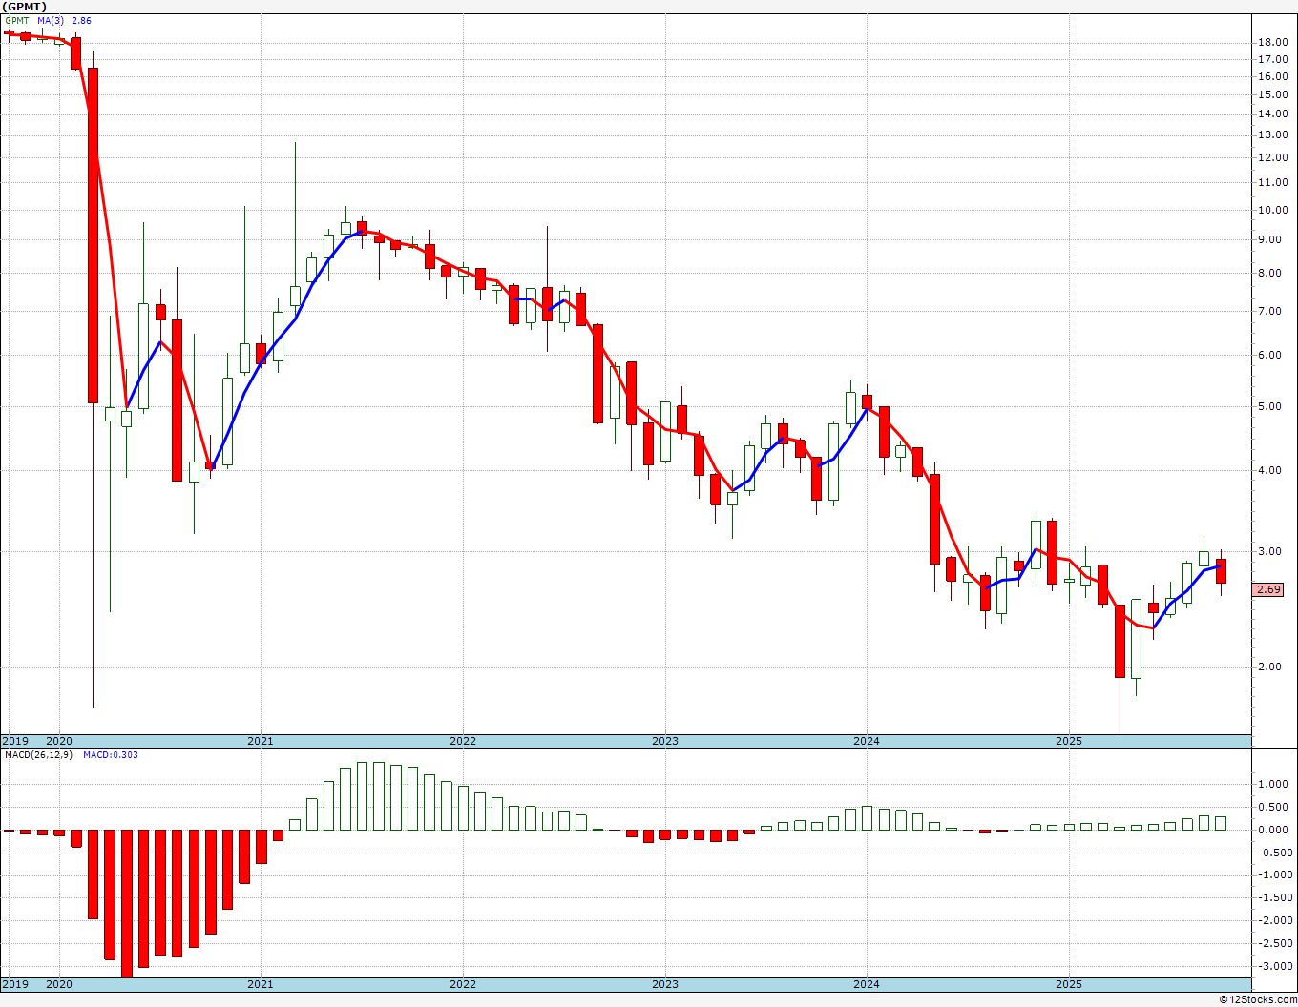Viewport: 1298px width, 1007px height.
Task: Select the GPMT legend label beside MA(3)
Action: [17, 20]
